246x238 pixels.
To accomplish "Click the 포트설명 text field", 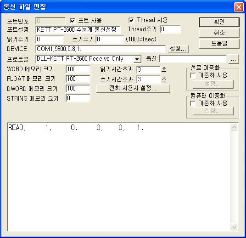I will tap(78, 30).
